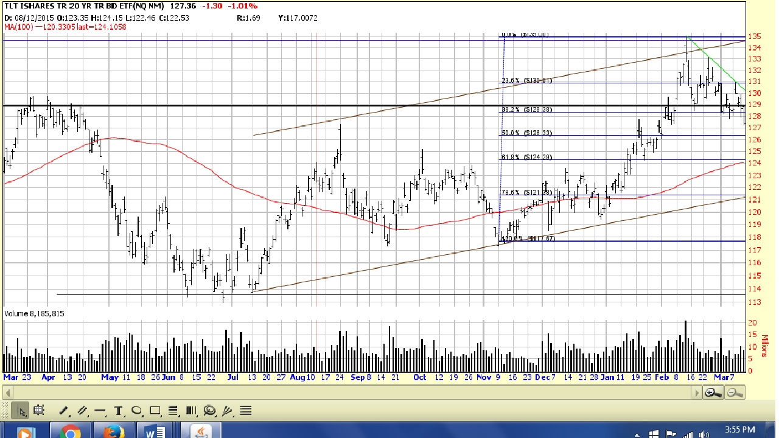
Task: Click the MA(100) indicator label
Action: point(65,27)
